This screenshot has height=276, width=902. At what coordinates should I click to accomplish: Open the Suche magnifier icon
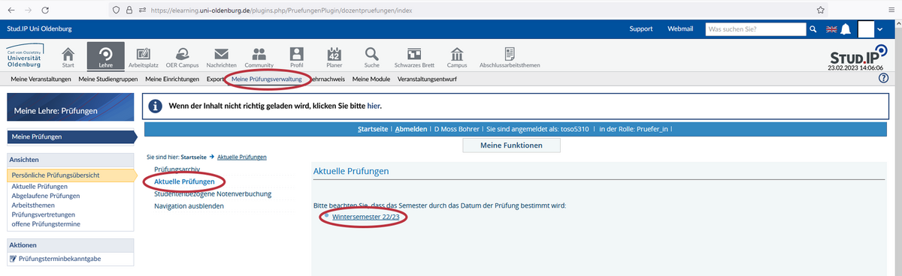click(x=372, y=57)
